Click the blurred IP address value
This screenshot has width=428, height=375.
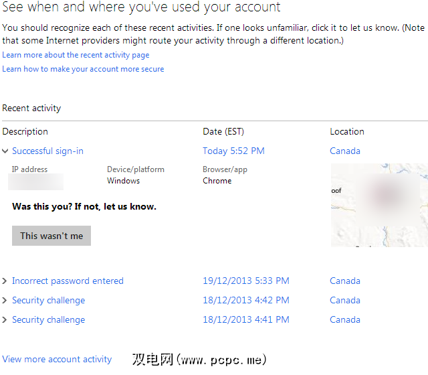(x=37, y=181)
